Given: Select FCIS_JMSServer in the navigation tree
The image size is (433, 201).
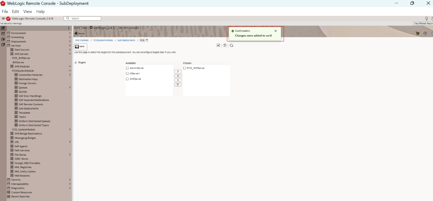Looking at the screenshot, I should pos(21,58).
